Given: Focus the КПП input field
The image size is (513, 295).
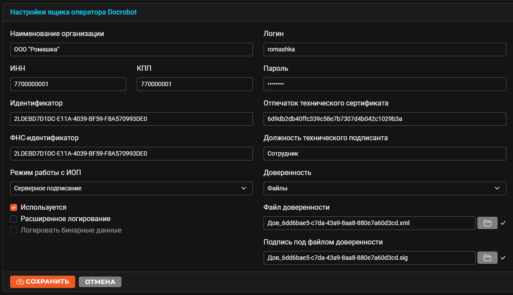Looking at the screenshot, I should pyautogui.click(x=194, y=84).
